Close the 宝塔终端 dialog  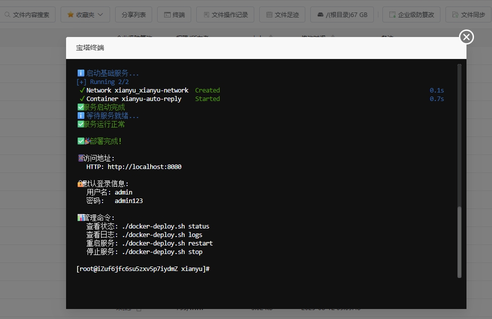[x=466, y=37]
